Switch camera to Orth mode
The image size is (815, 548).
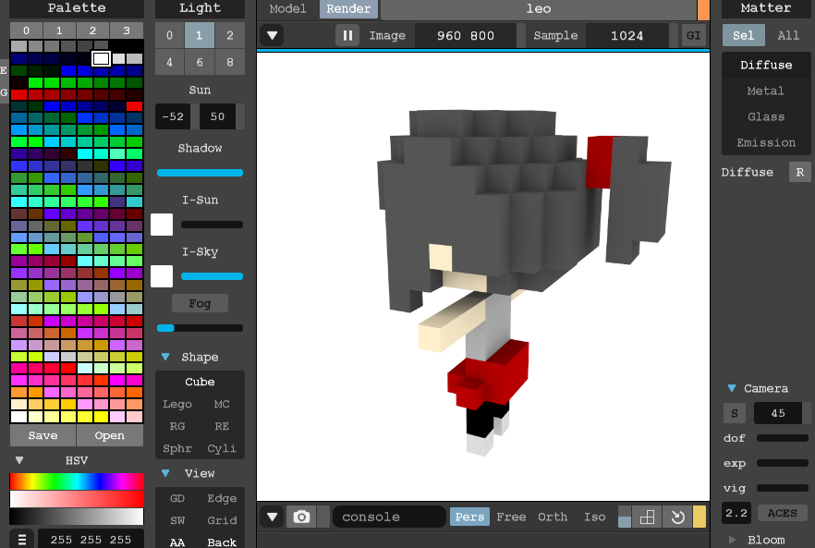point(553,517)
